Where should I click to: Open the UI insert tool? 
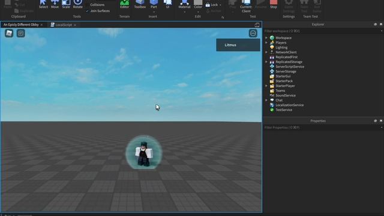click(168, 4)
